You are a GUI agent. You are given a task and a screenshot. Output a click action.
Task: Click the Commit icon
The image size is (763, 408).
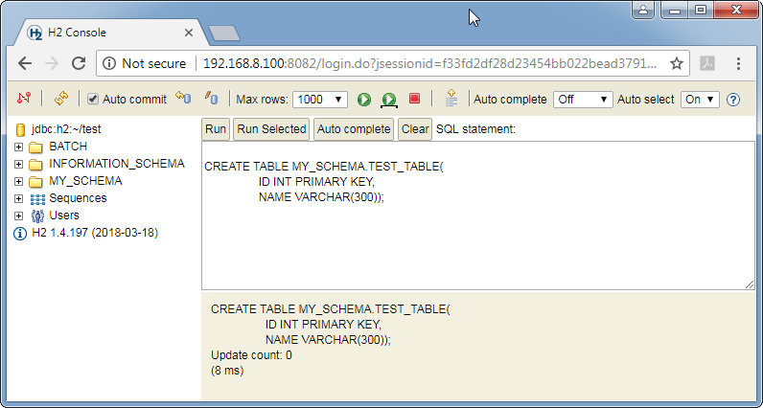212,99
